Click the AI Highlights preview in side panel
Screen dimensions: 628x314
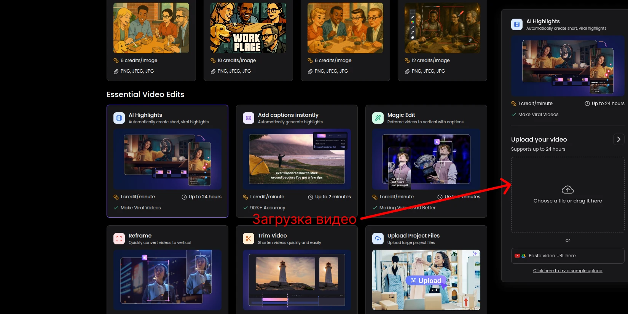tap(567, 66)
